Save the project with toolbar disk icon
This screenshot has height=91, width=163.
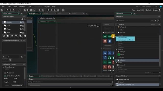[x=13, y=10]
